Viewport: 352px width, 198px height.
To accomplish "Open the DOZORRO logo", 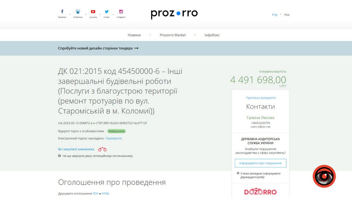I will 260,192.
